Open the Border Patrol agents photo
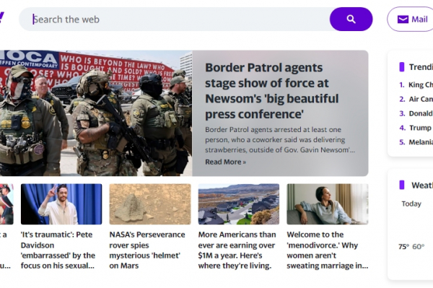433x288 pixels. [96, 113]
